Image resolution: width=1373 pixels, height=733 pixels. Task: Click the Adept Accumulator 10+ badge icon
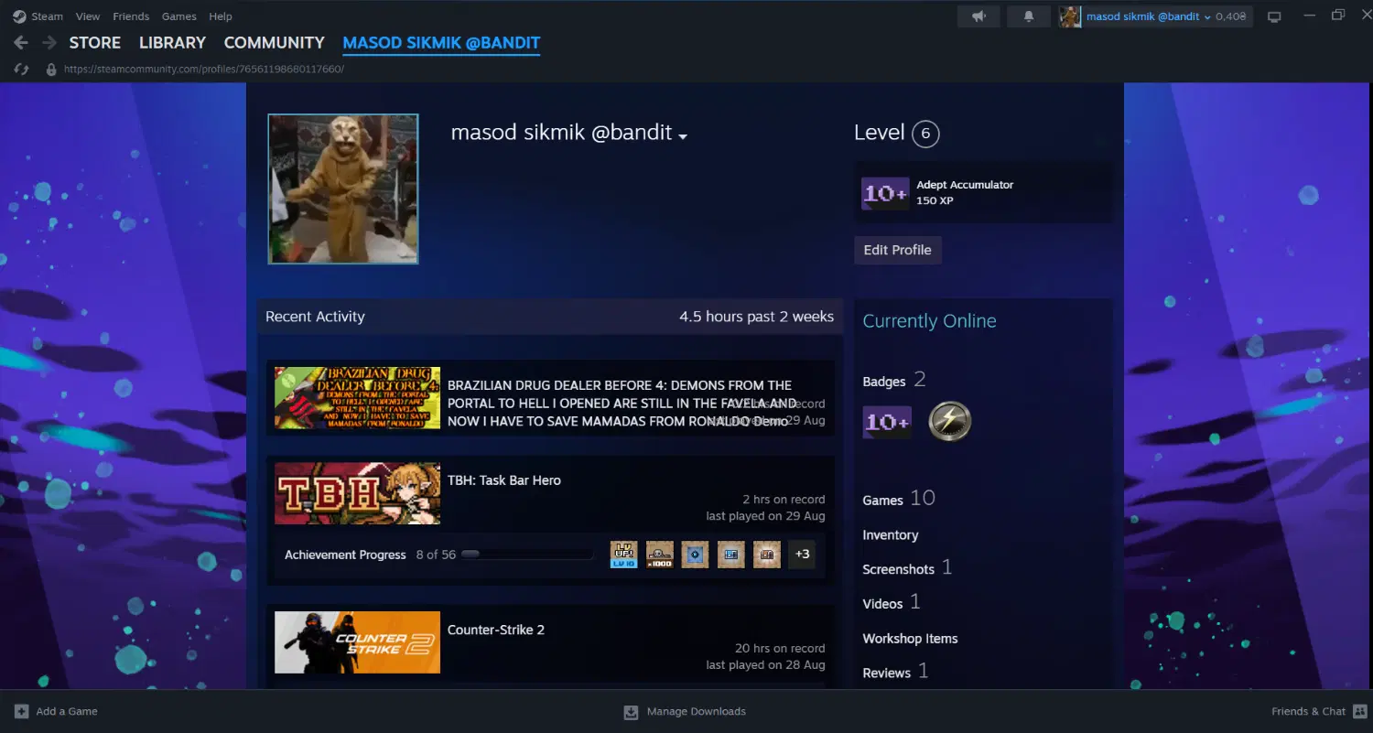pyautogui.click(x=885, y=193)
